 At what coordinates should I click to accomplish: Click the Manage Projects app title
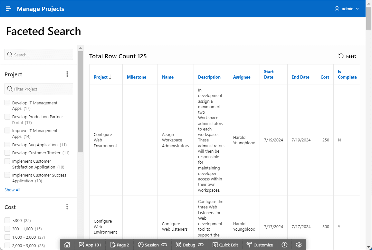(41, 9)
